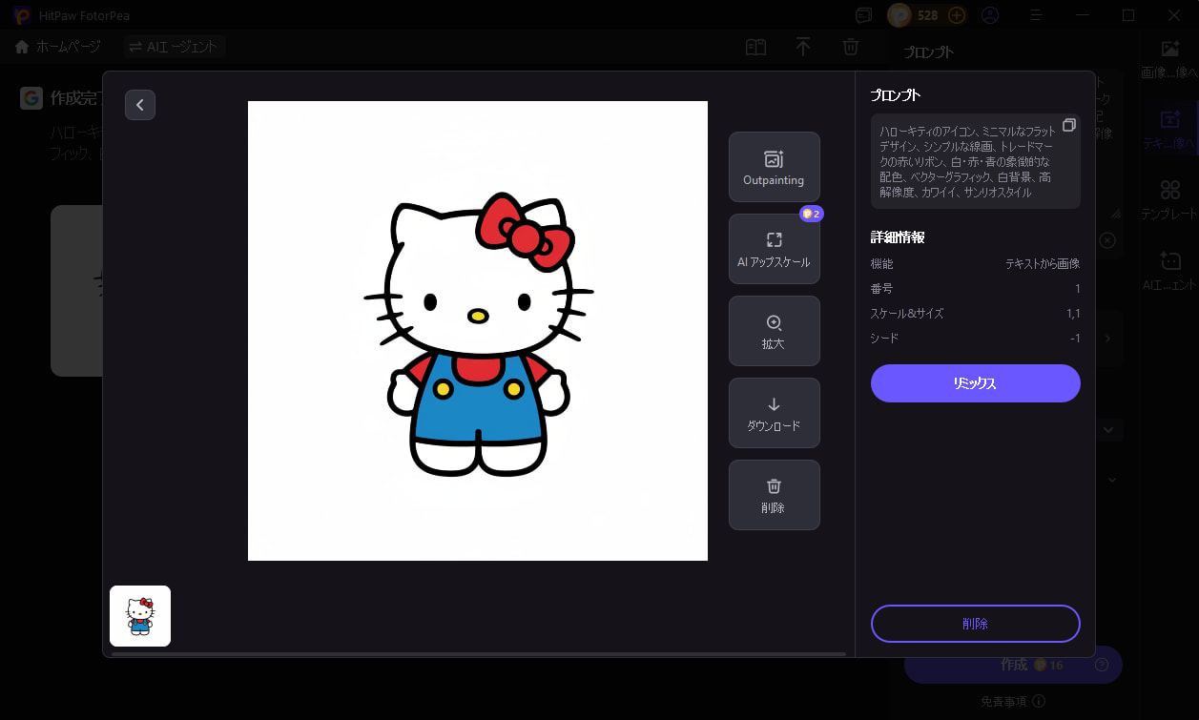Click the prompt text box in dialog

975,161
